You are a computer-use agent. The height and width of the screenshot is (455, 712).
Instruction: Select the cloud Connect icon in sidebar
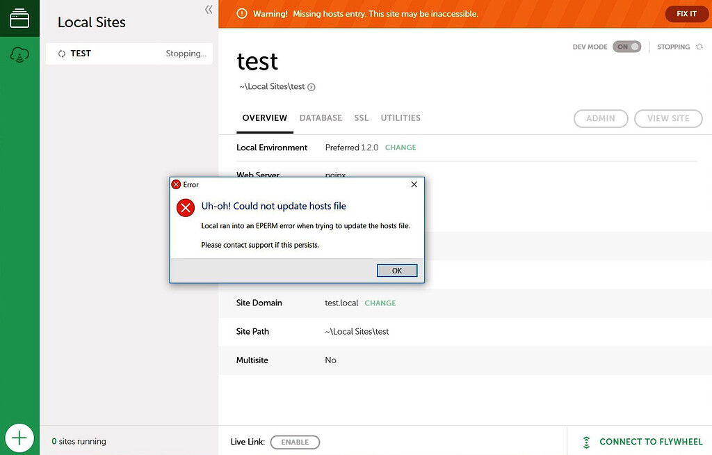(19, 54)
